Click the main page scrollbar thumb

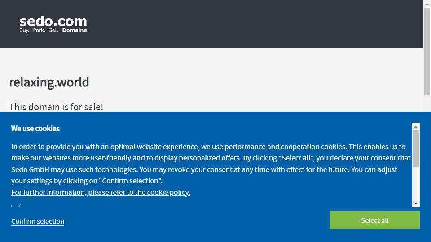(x=427, y=51)
